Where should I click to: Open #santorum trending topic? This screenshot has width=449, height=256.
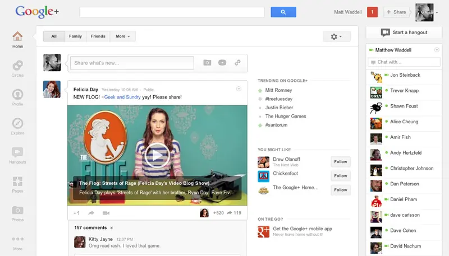click(x=276, y=125)
